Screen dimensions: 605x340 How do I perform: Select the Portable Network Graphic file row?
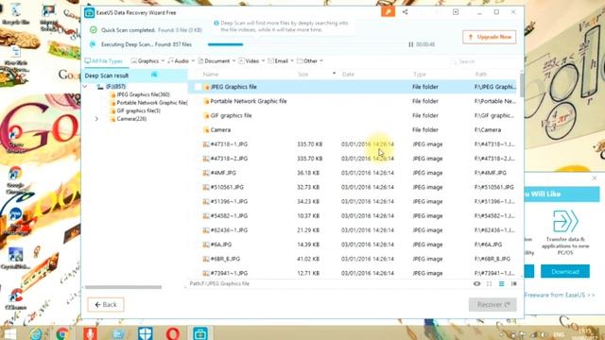[353, 101]
